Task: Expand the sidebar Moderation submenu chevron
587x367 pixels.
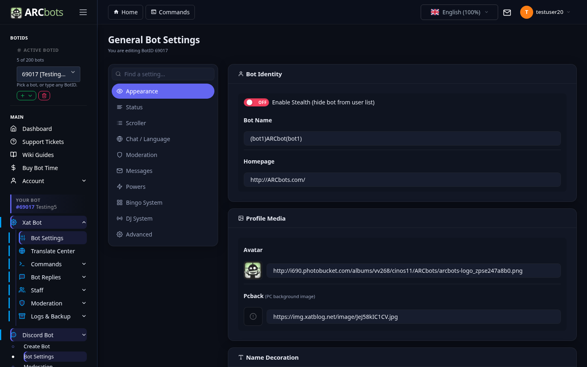Action: pos(84,303)
